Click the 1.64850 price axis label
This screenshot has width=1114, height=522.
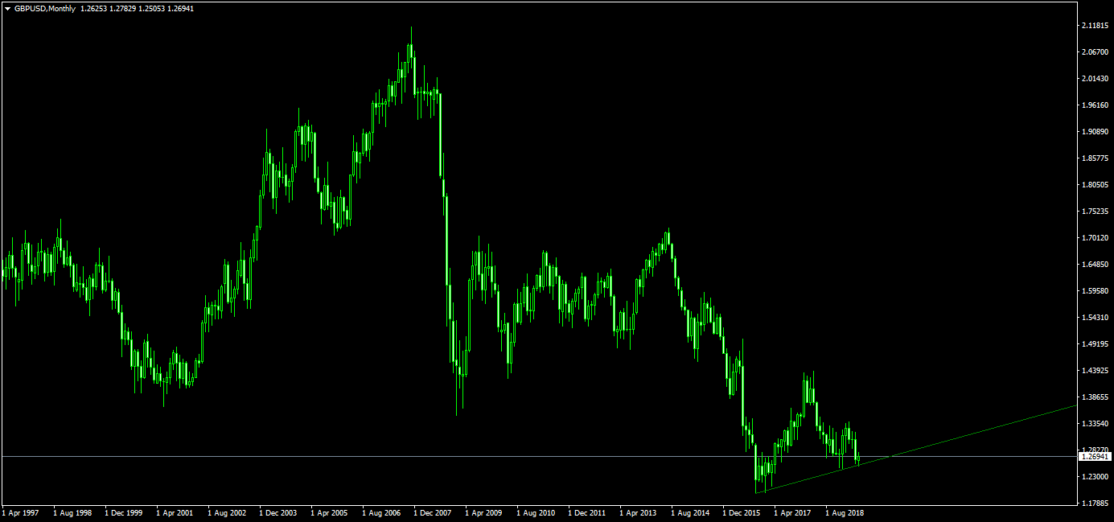tap(1095, 265)
